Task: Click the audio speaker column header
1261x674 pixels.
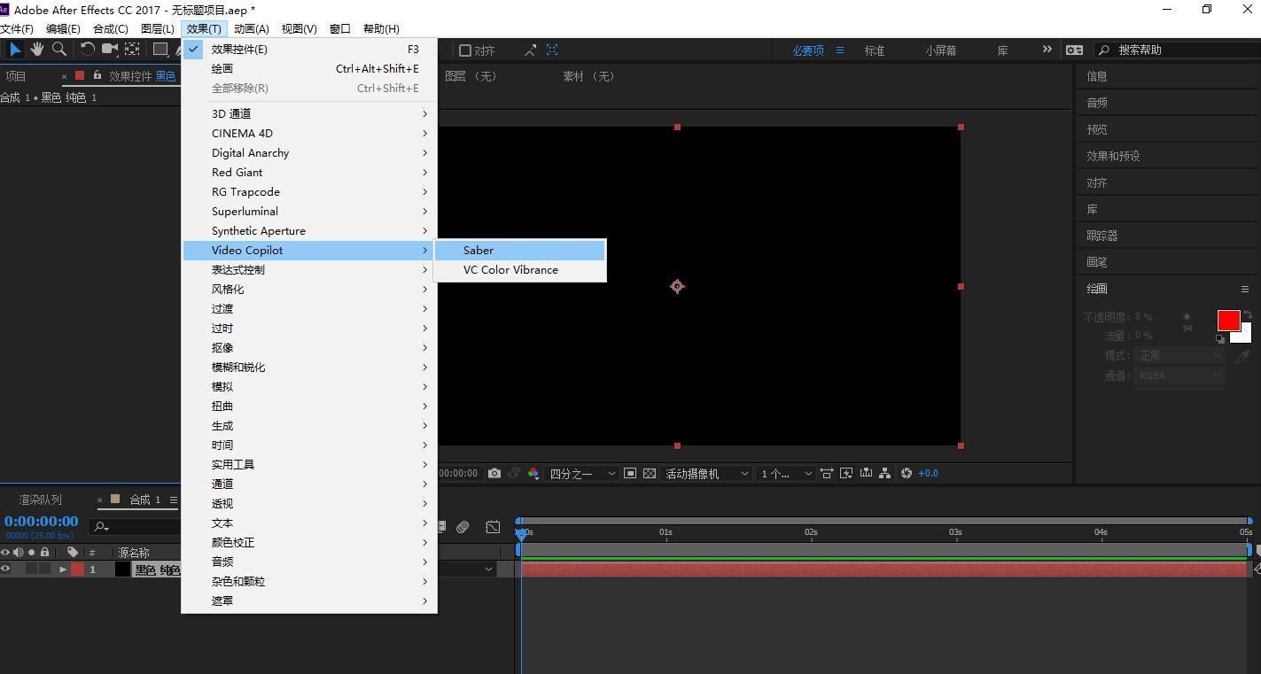Action: (19, 553)
